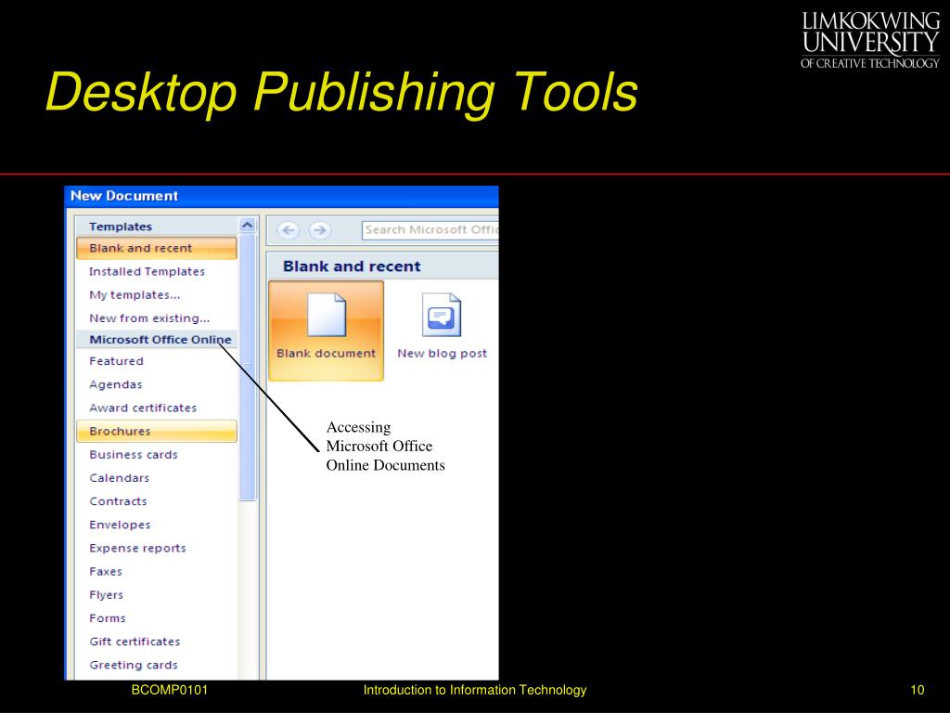Screen dimensions: 950x713
Task: Select Featured online templates
Action: tap(116, 361)
